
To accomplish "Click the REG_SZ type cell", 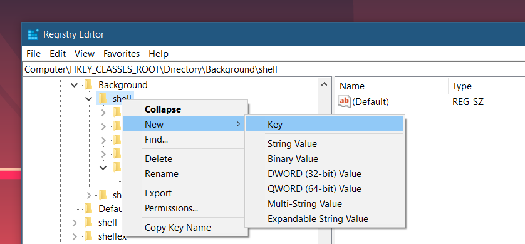I will pyautogui.click(x=468, y=101).
